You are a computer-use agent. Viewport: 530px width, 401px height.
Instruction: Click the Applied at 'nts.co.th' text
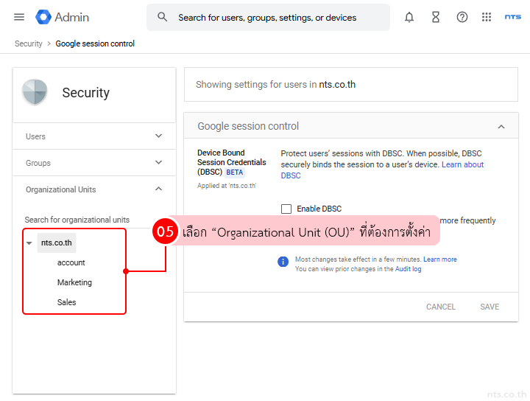pyautogui.click(x=227, y=186)
